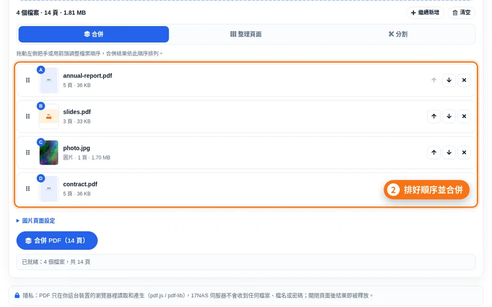Click badge D on contract.pdf
The width and height of the screenshot is (492, 307).
click(x=41, y=178)
